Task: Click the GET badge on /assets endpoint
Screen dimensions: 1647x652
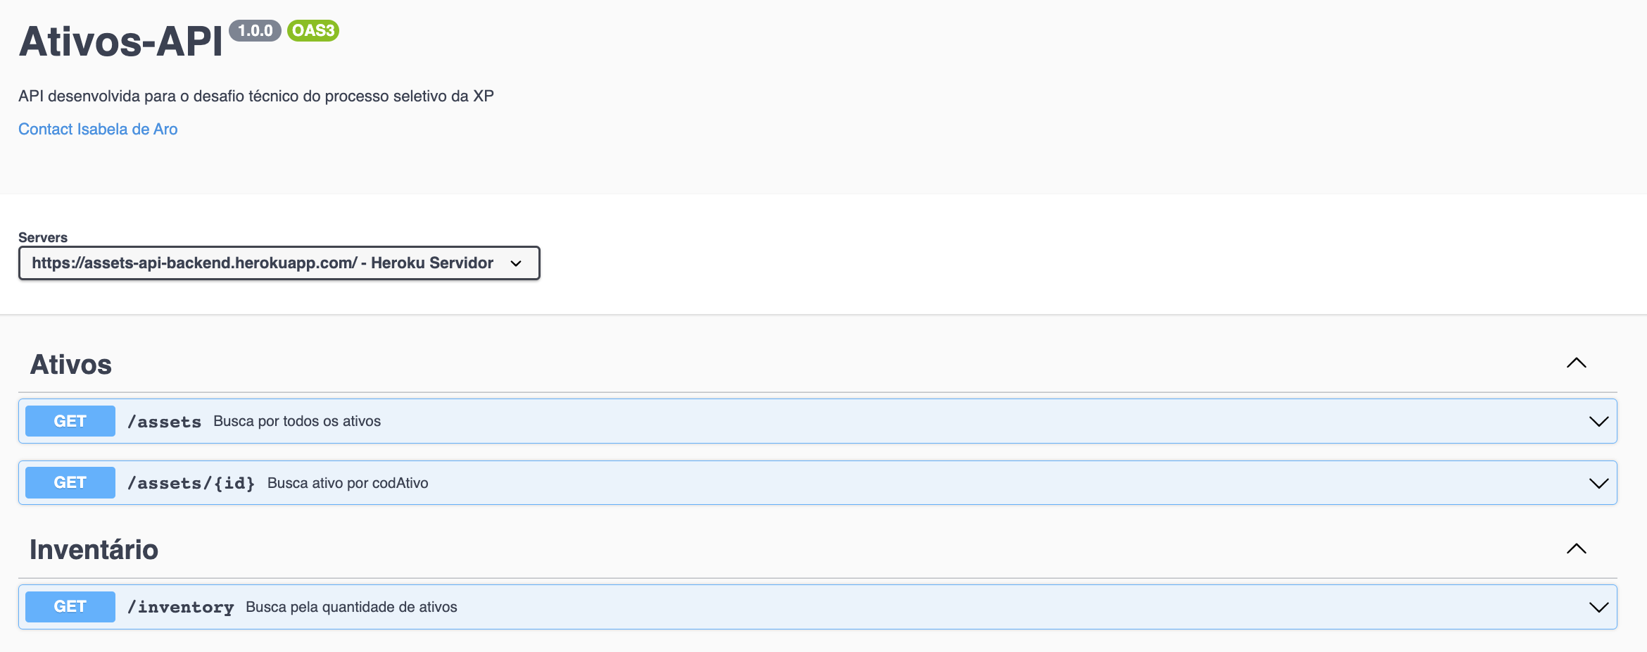Action: 70,420
